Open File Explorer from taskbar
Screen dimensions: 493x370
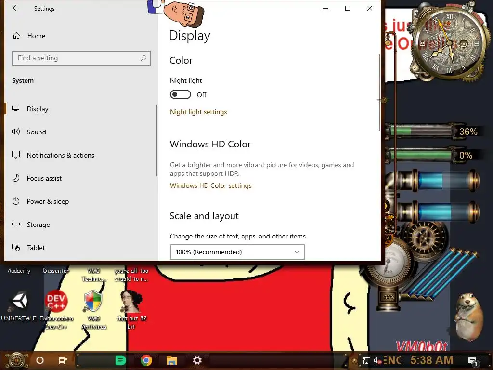point(172,360)
